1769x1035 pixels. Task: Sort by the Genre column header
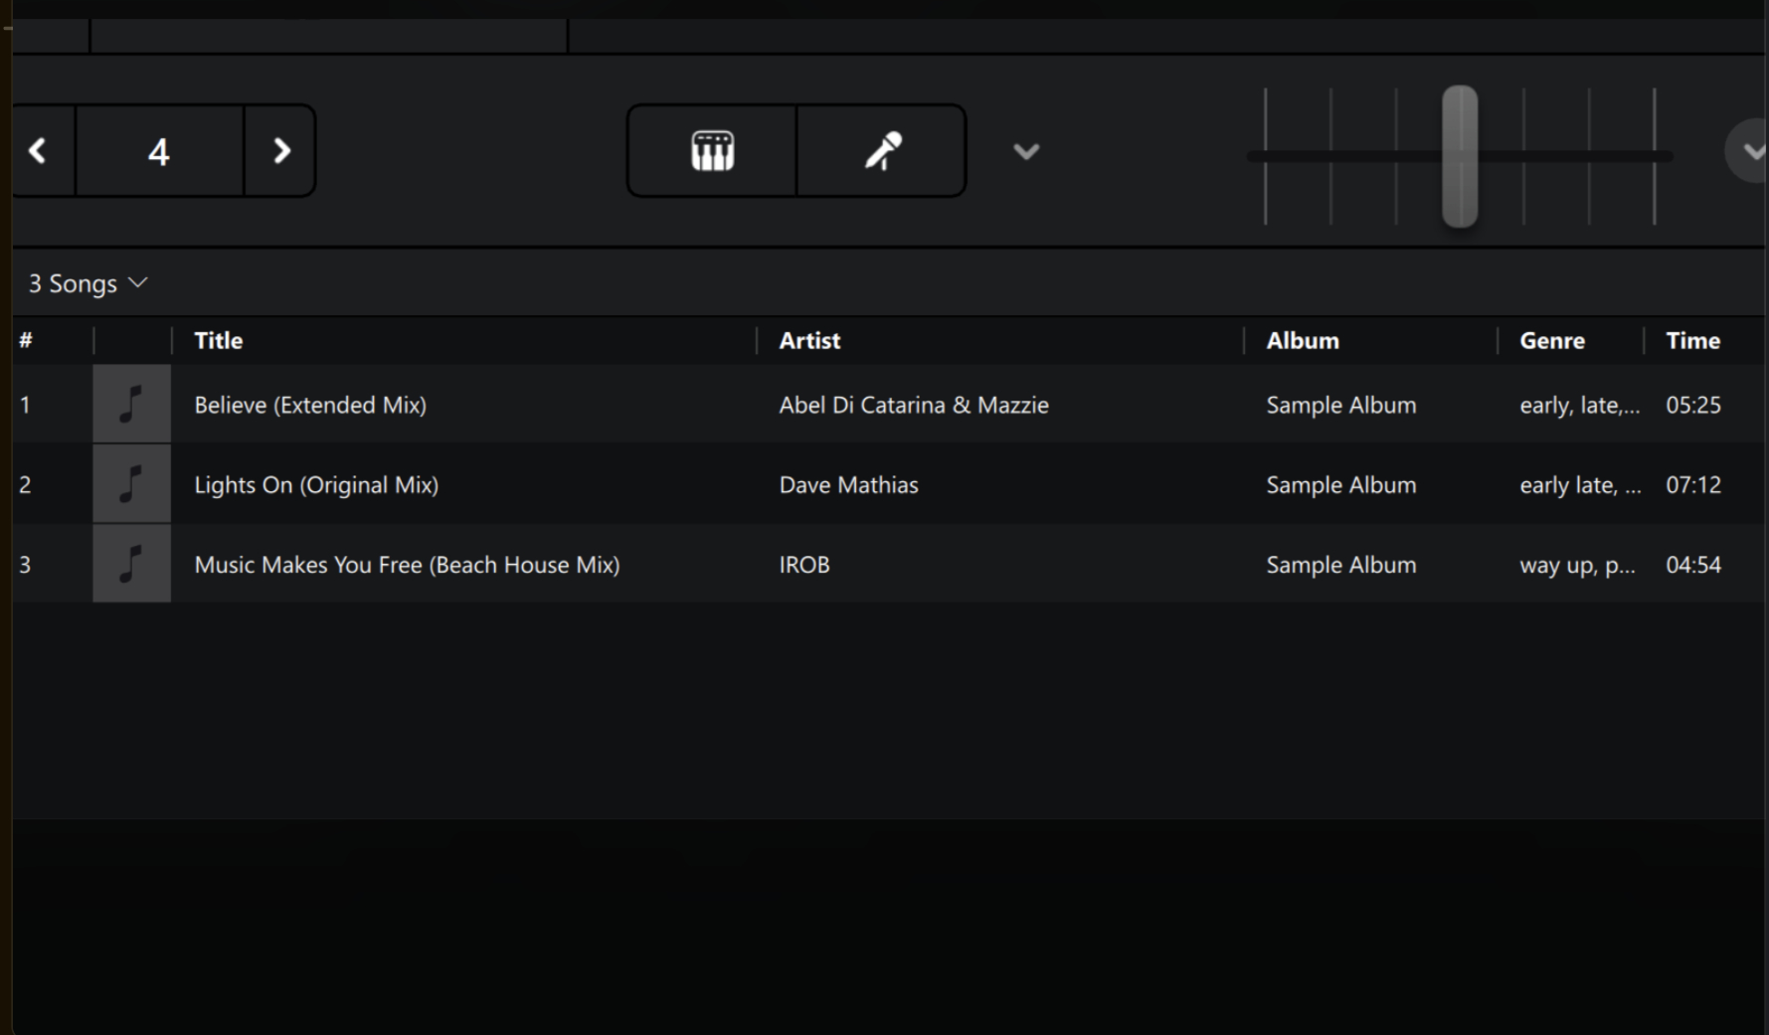pos(1551,341)
